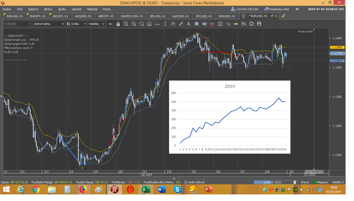Screen dimensions: 354x201
Task: Select the ruler measurement tool
Action: 236,24
